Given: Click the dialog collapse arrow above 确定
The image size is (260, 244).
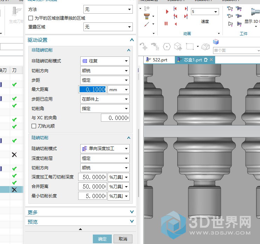Looking at the screenshot, I should point(81,229).
